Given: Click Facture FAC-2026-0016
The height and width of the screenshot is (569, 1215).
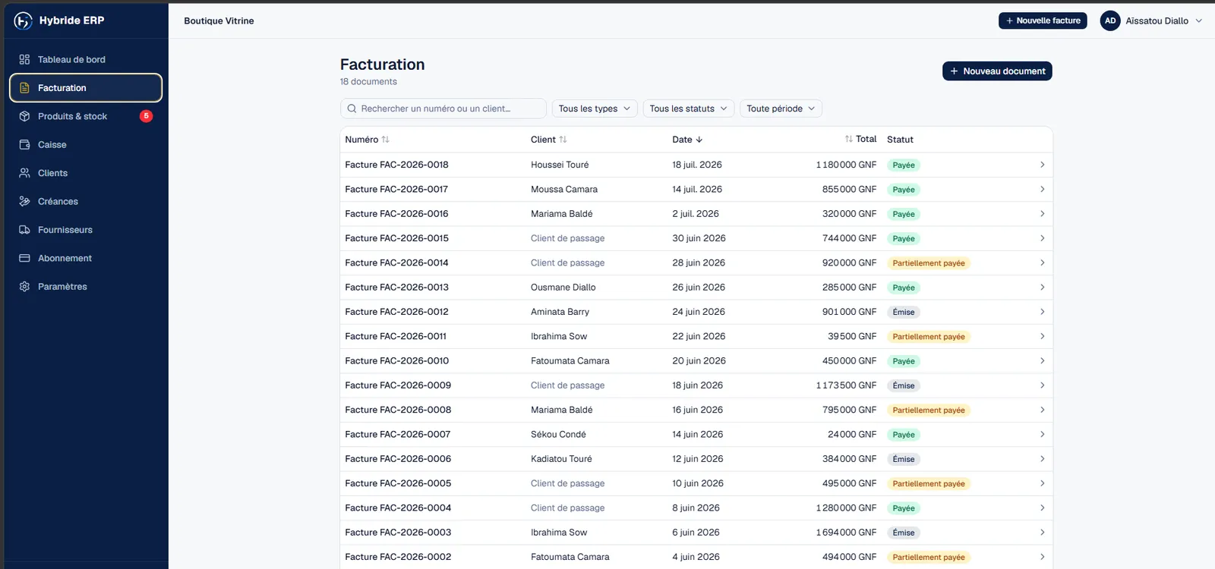Looking at the screenshot, I should click(x=396, y=214).
